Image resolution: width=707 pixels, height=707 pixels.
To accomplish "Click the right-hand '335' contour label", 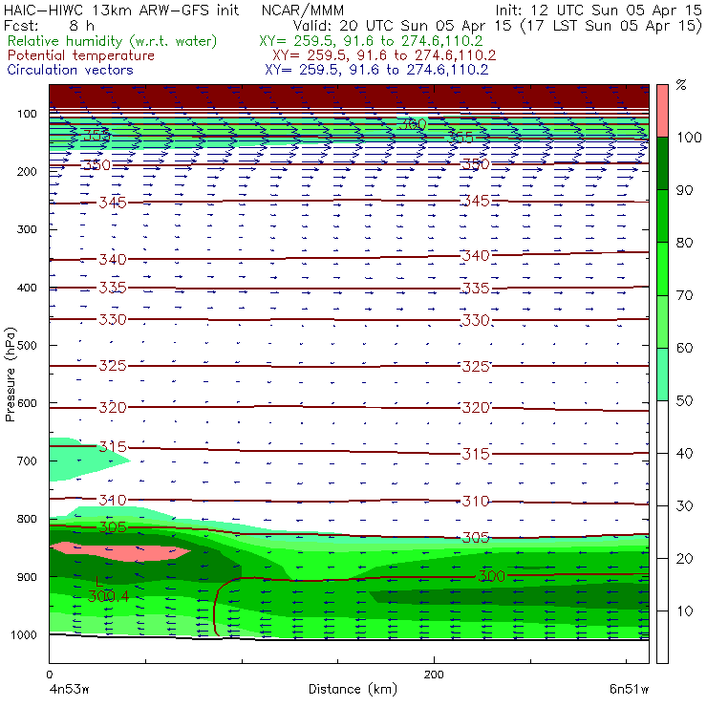I will coord(475,288).
